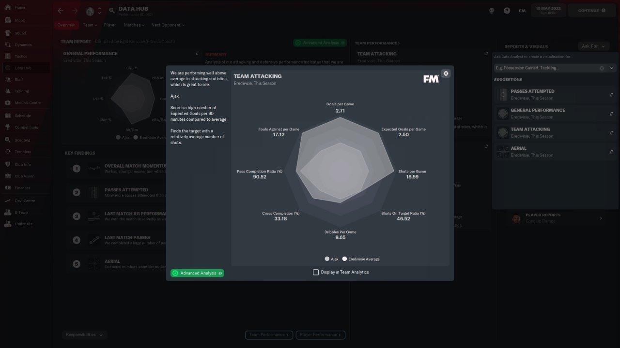The height and width of the screenshot is (348, 620).
Task: Open the Ask For dropdown
Action: (x=593, y=46)
